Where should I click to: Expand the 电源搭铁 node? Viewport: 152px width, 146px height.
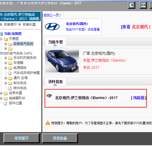click(x=6, y=68)
